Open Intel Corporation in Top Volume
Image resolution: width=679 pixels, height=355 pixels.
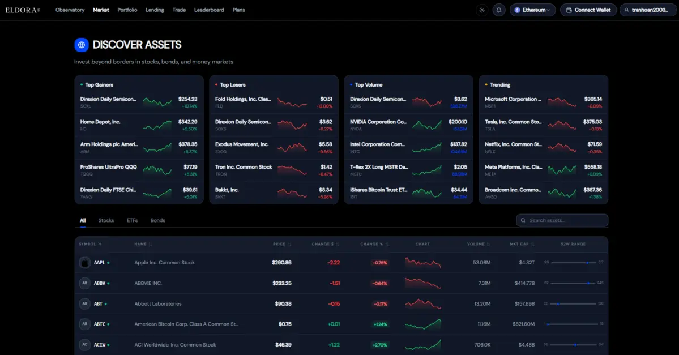(x=408, y=148)
